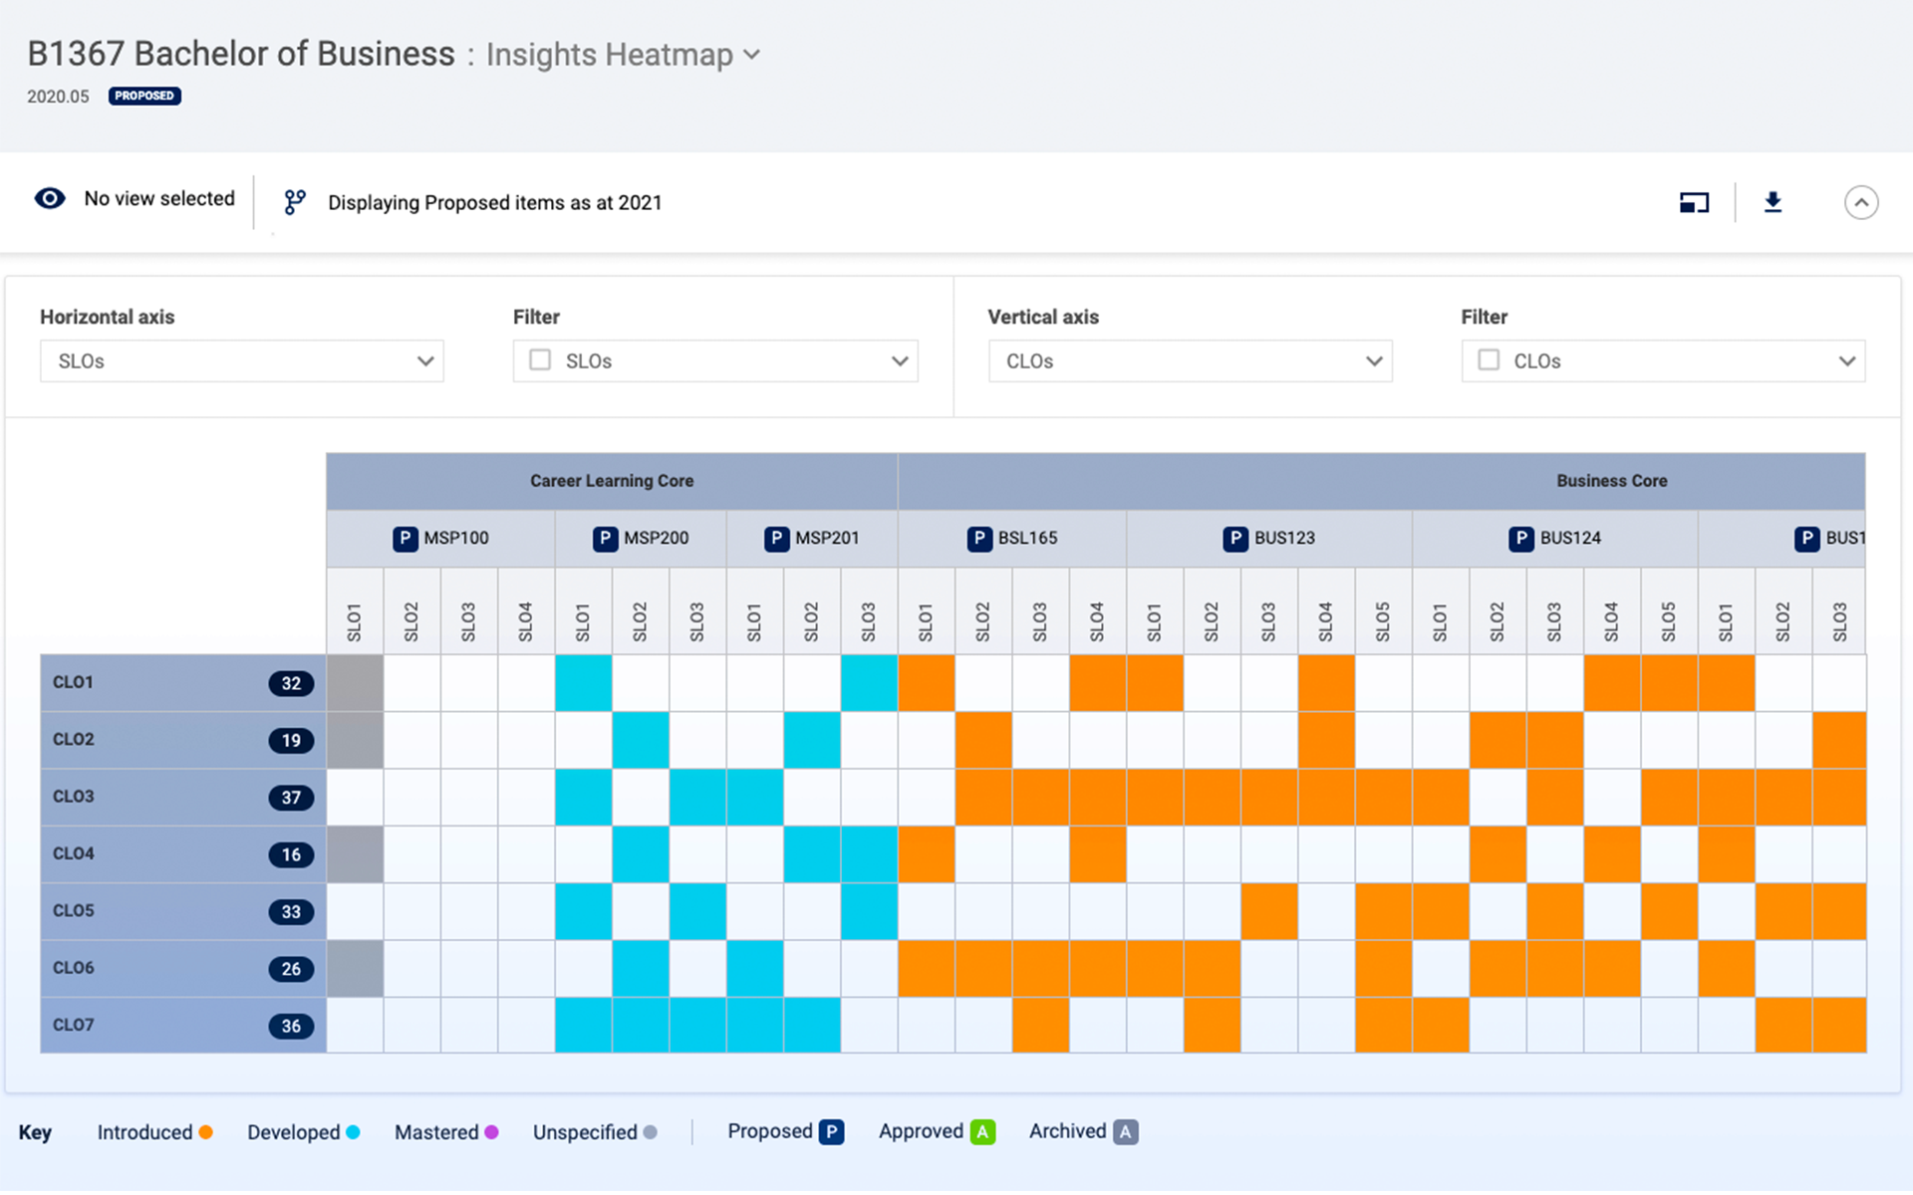Click the grey cell at CLO6, MSP100 SLO1

point(355,968)
